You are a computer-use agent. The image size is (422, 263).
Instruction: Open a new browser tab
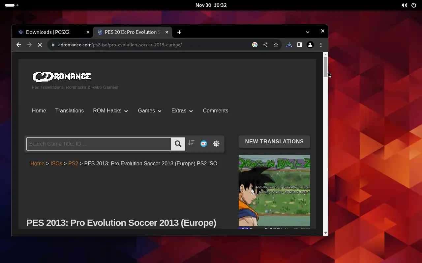179,32
